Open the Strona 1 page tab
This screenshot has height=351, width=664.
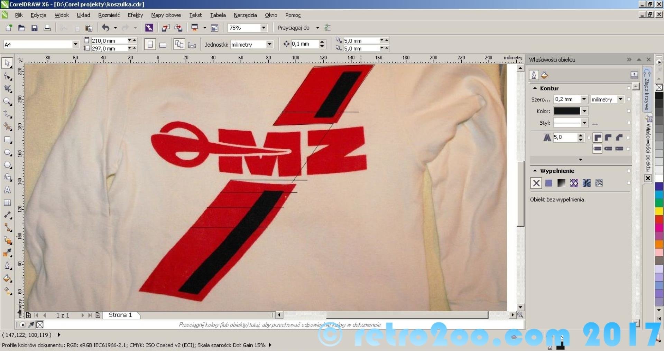coord(120,315)
